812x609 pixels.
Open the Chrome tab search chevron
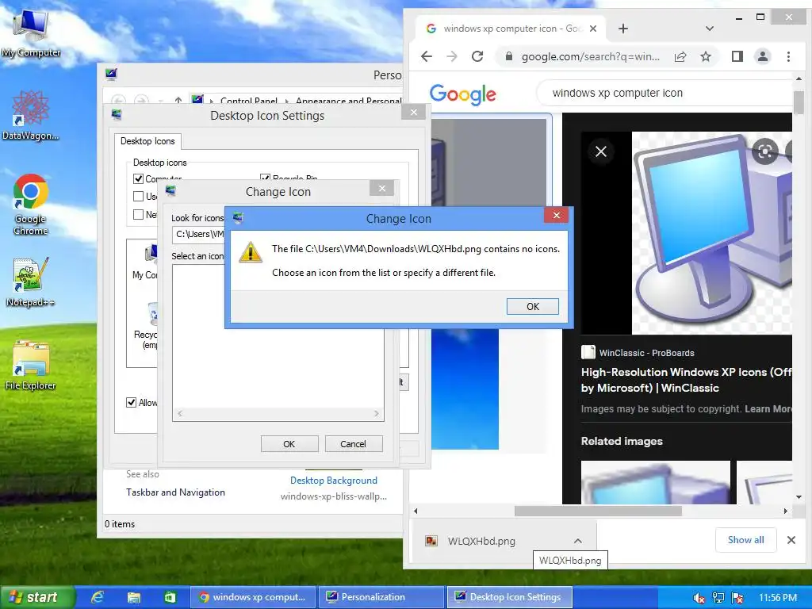pos(710,29)
